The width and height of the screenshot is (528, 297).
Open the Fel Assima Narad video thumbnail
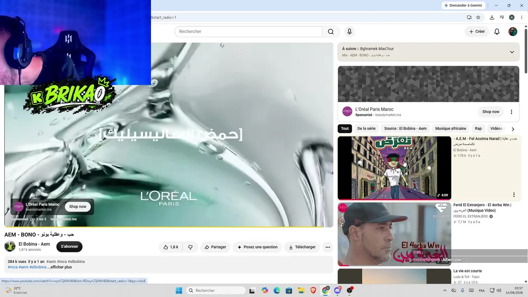tap(394, 168)
